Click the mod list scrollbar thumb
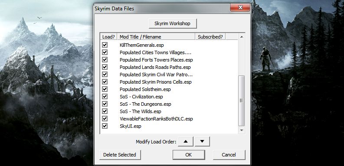The width and height of the screenshot is (344, 166). (x=242, y=101)
